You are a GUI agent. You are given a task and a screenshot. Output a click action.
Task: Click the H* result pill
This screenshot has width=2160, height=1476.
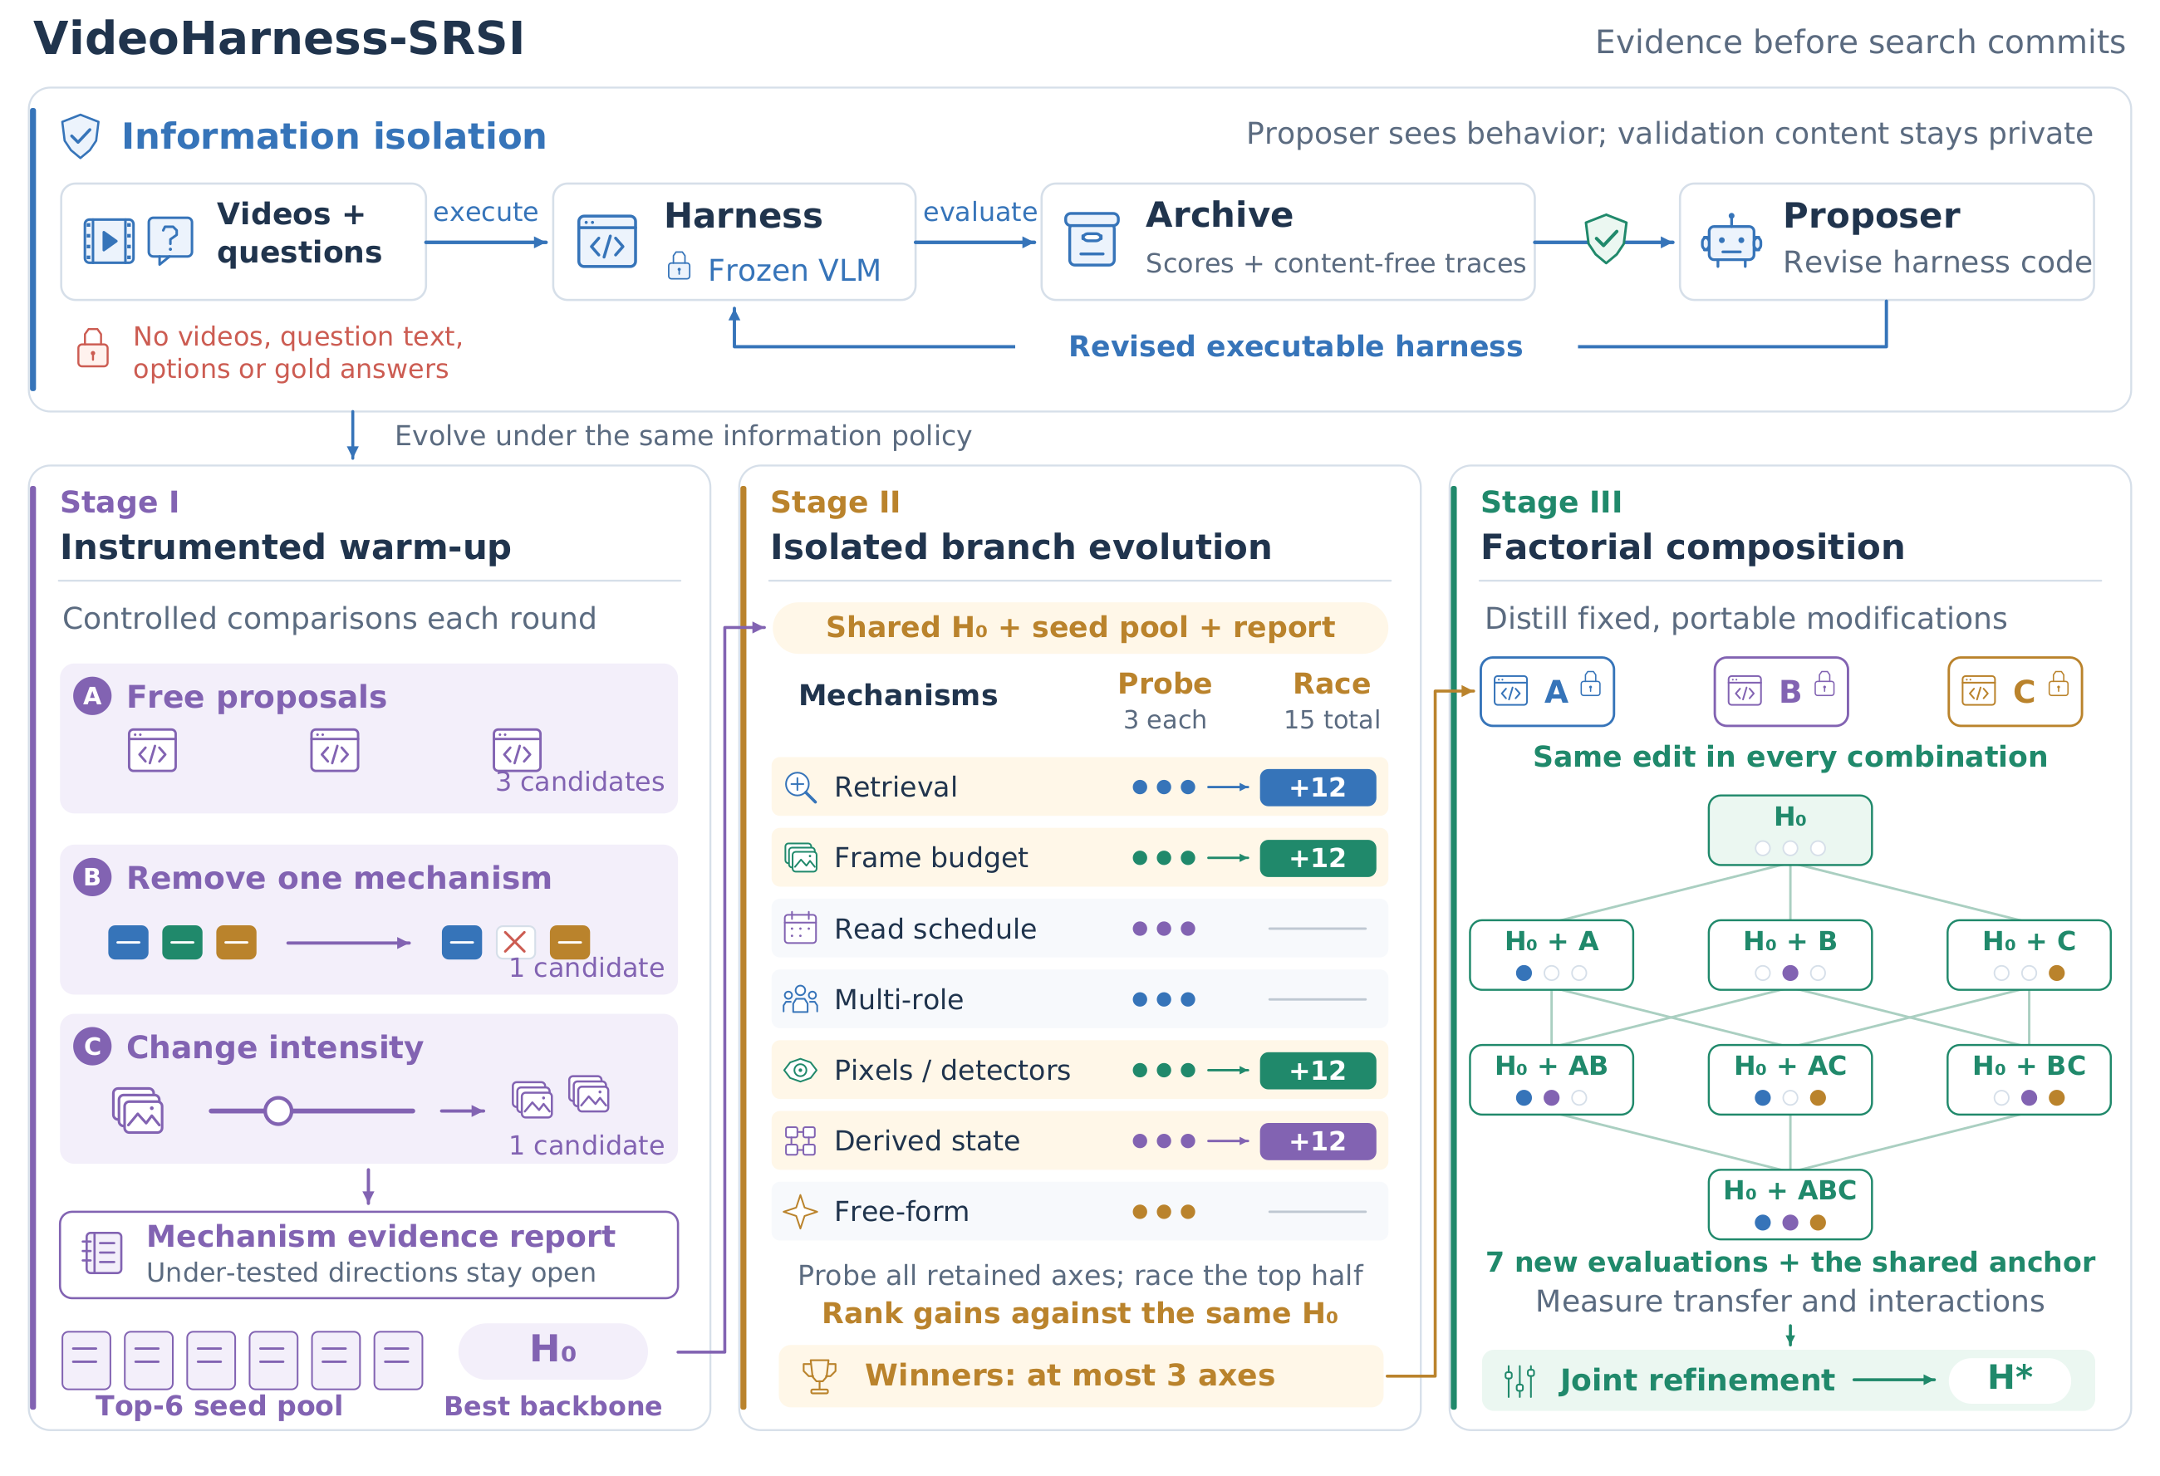click(x=2010, y=1380)
